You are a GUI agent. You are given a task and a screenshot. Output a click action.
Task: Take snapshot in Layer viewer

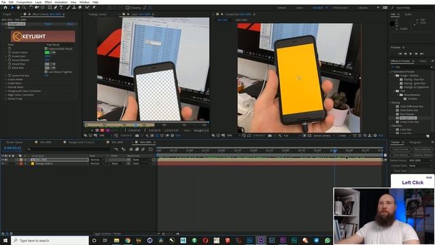(137, 135)
